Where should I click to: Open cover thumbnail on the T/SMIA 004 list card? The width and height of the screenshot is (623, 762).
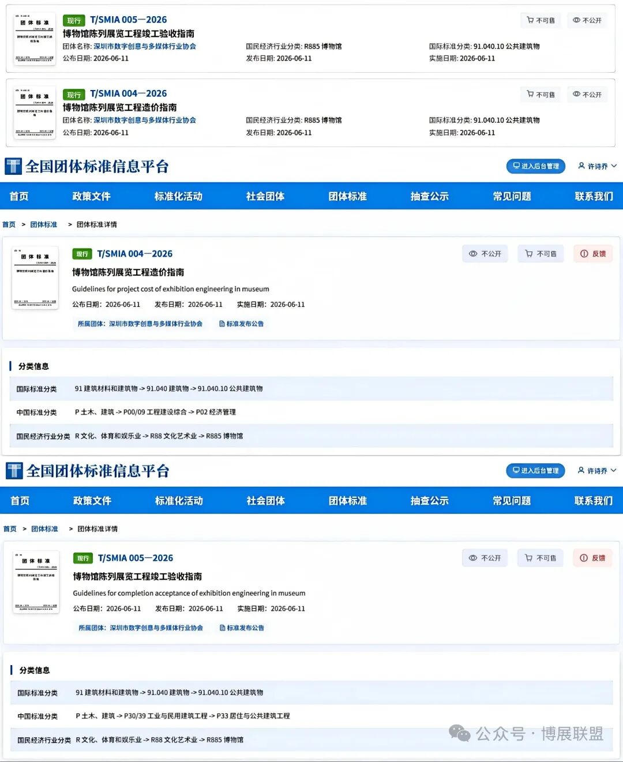click(35, 112)
